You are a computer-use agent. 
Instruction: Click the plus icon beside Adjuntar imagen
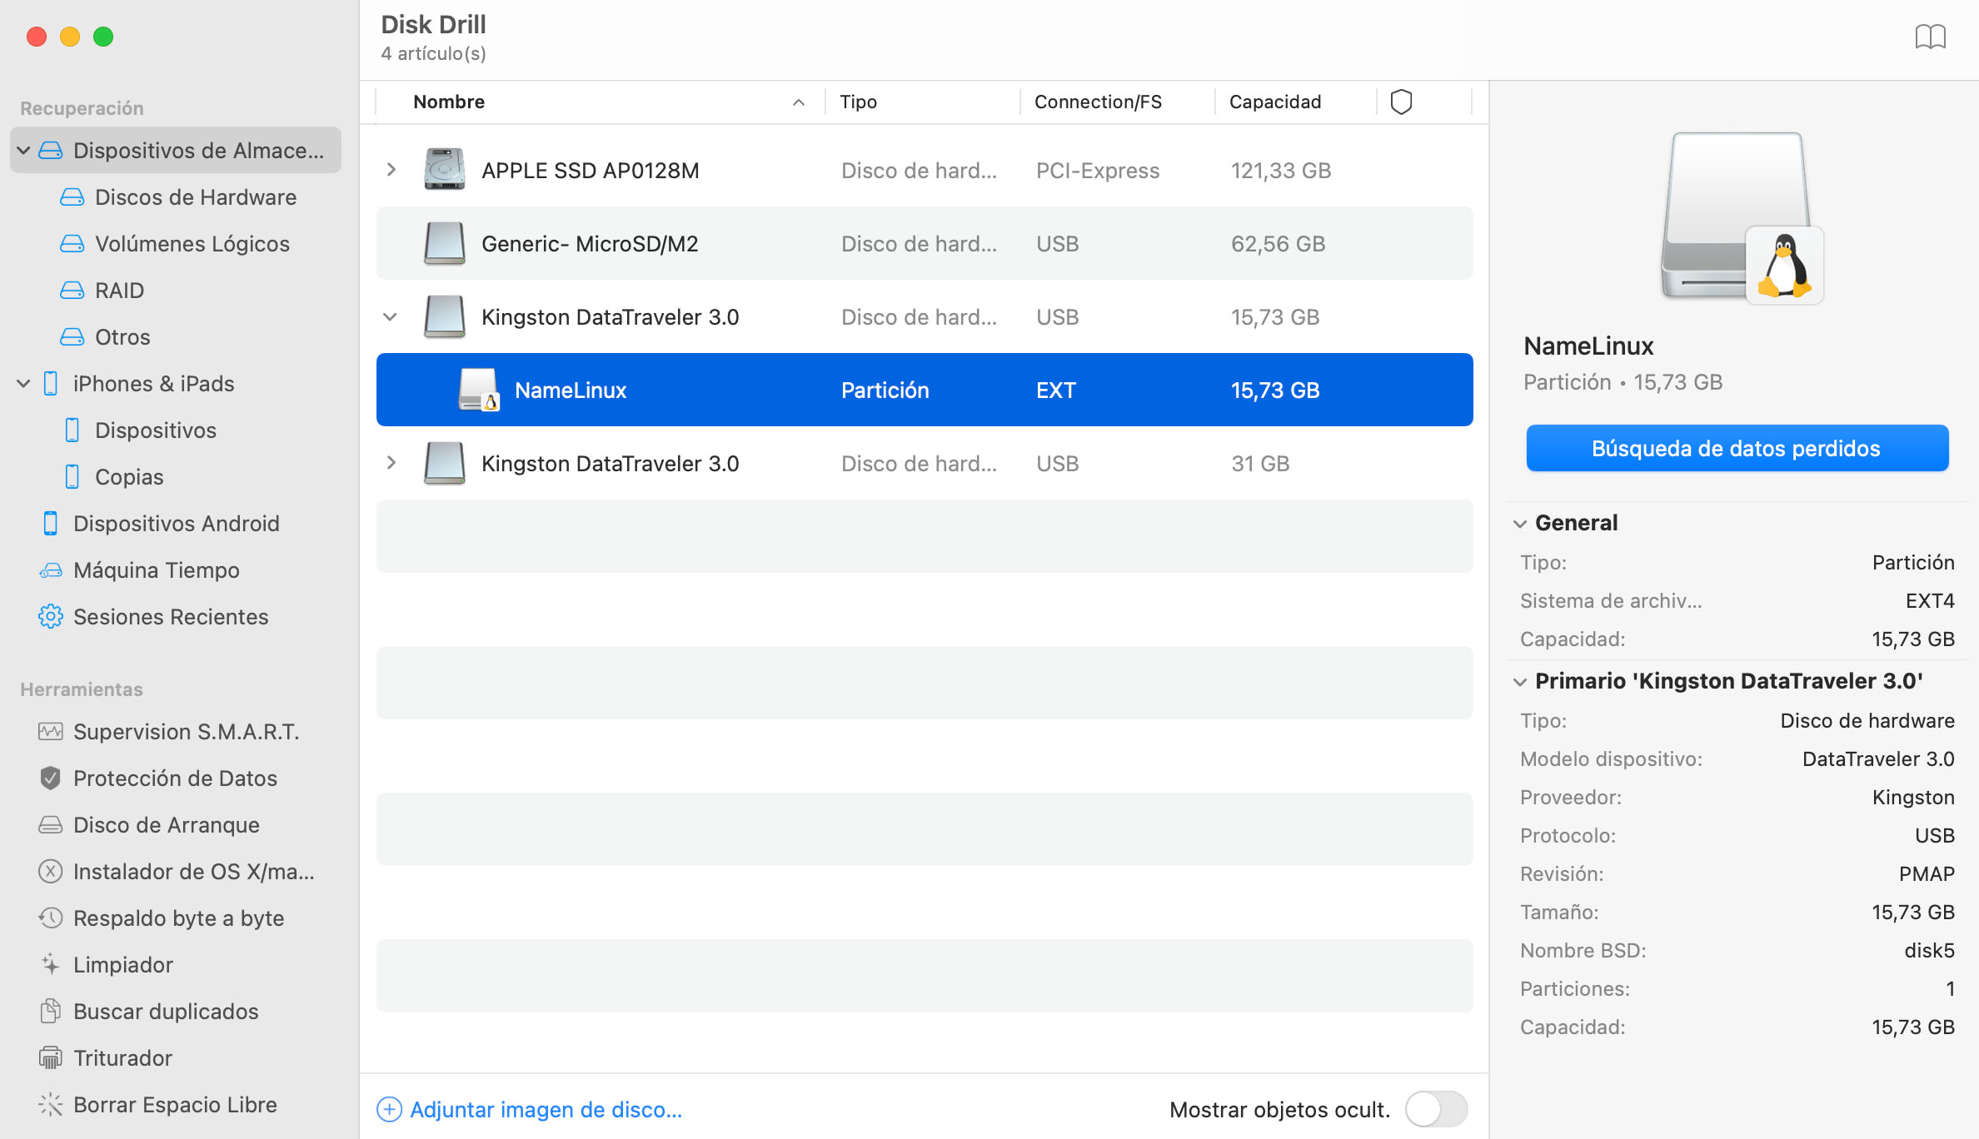tap(389, 1109)
